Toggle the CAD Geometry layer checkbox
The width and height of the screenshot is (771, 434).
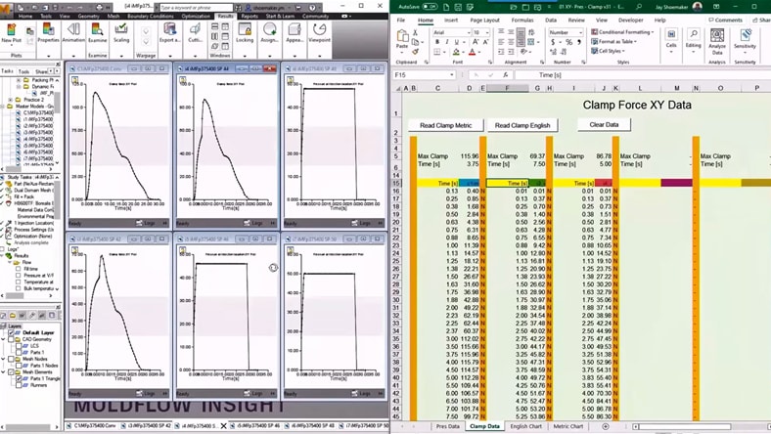coord(11,339)
